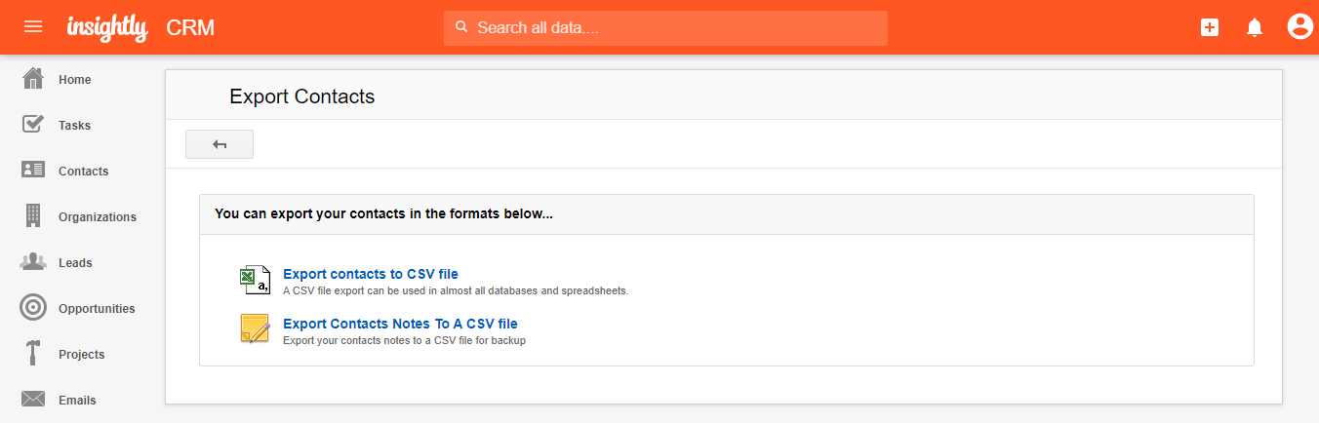Open the notifications bell
1319x423 pixels.
tap(1255, 27)
